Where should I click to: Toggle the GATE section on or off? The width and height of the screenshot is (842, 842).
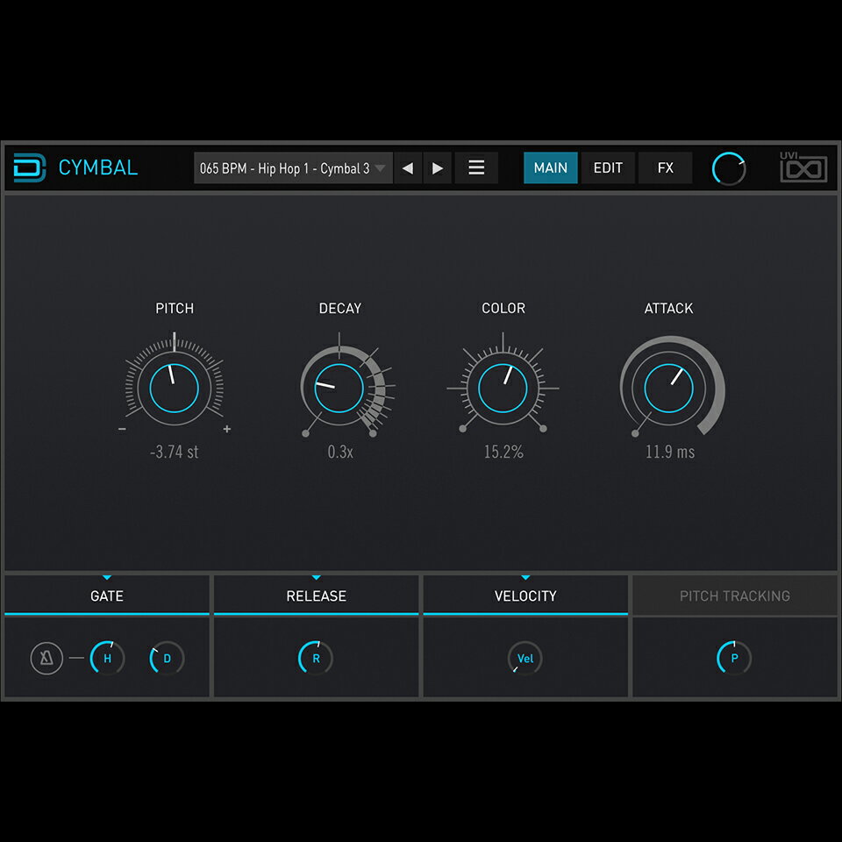[107, 596]
